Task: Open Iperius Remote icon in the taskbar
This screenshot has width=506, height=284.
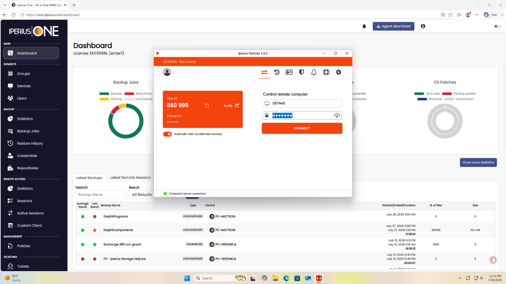Action: [319, 278]
